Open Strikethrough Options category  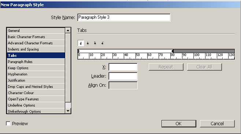36,111
